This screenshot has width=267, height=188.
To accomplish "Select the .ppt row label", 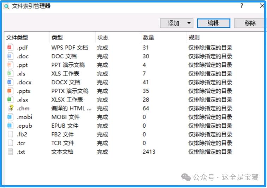I will pyautogui.click(x=22, y=65).
